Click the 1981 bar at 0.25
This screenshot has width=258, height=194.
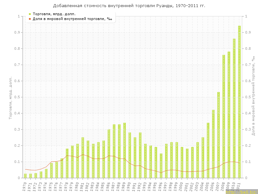[x=83, y=157]
